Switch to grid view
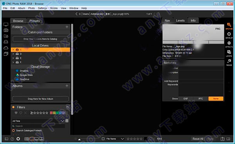The image size is (235, 144). pos(27,139)
